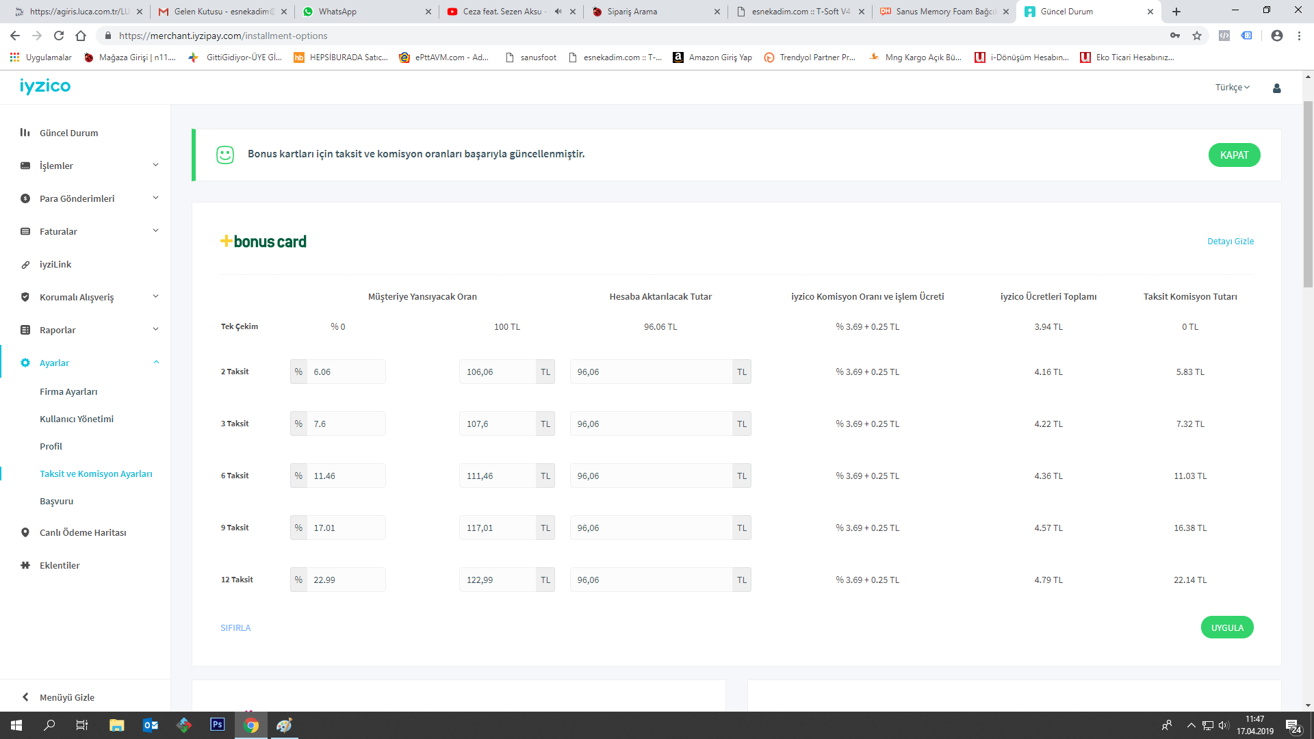Open Windows notification center
The image size is (1314, 739).
click(x=1293, y=725)
